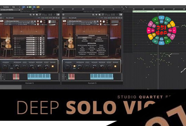Image resolution: width=186 pixels, height=126 pixels.
Task: Click the Tune knob in left instrument header
Action: (41, 22)
